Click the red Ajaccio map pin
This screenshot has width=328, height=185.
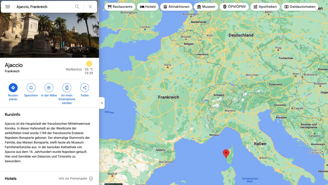point(226,153)
